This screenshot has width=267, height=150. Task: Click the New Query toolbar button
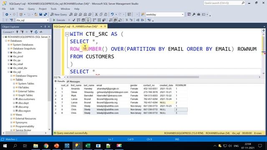point(58,15)
